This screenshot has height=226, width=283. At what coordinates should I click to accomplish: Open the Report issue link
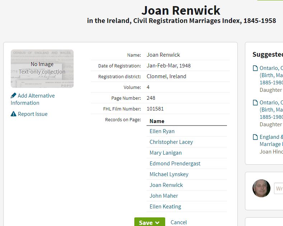(33, 114)
